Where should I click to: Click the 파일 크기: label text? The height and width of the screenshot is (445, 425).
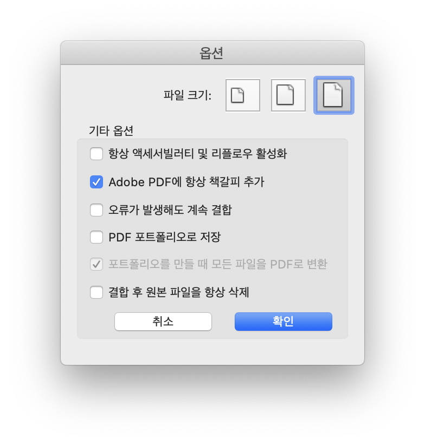pos(187,95)
